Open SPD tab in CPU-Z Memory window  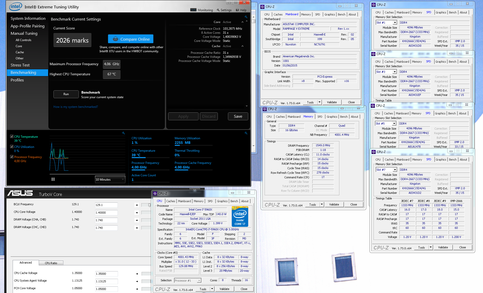coord(320,117)
